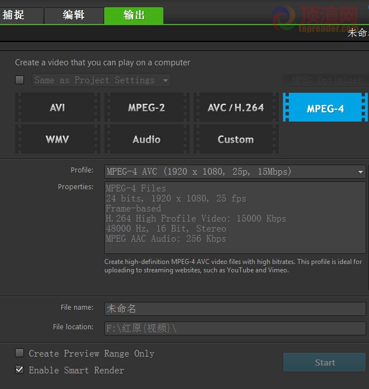The width and height of the screenshot is (369, 389).
Task: Select the 输出 (Share) tab
Action: (134, 16)
